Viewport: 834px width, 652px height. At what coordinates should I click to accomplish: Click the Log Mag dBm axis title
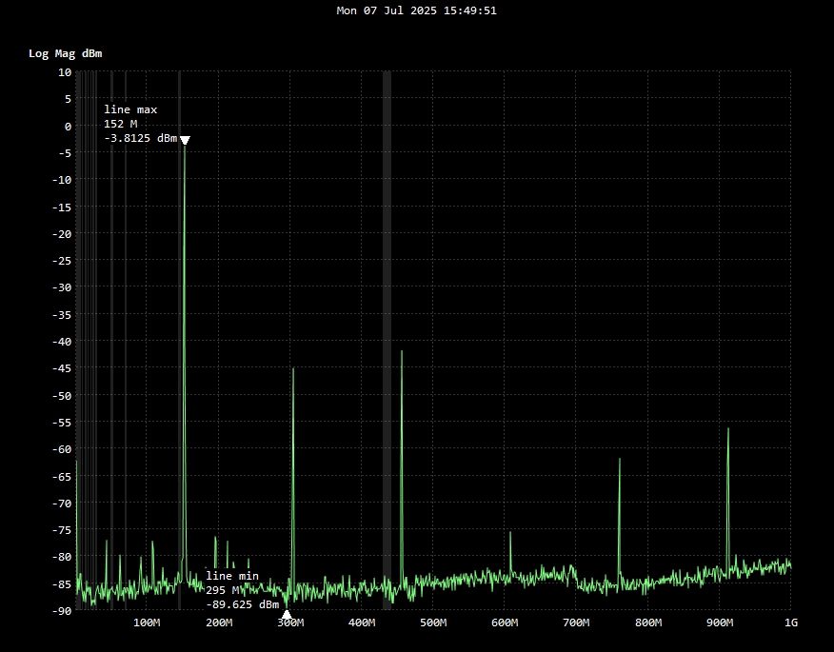(65, 53)
